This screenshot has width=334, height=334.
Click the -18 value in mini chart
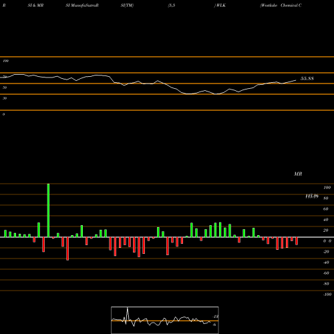click(216, 317)
